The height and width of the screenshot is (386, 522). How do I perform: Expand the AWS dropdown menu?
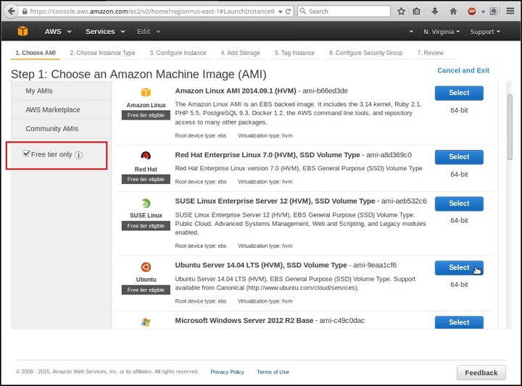pos(58,32)
